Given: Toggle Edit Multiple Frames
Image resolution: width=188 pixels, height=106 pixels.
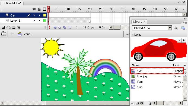Looking at the screenshot, I should 65,27.
